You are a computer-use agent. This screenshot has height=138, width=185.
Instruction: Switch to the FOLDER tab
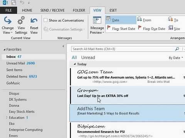point(79,10)
